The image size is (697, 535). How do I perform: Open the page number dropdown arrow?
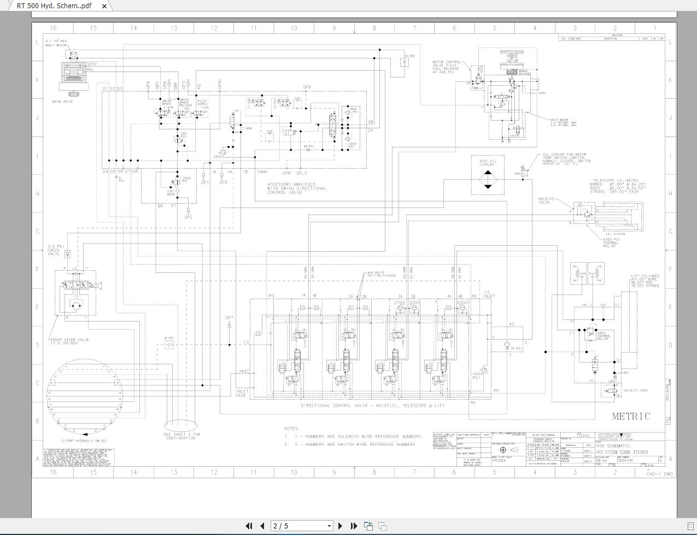[x=329, y=526]
